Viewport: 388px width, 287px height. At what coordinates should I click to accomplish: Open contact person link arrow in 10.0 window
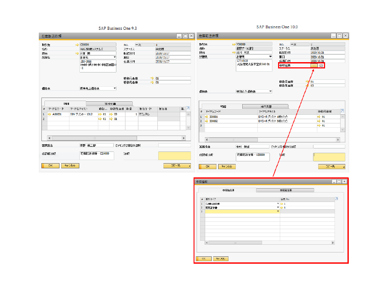[234, 53]
